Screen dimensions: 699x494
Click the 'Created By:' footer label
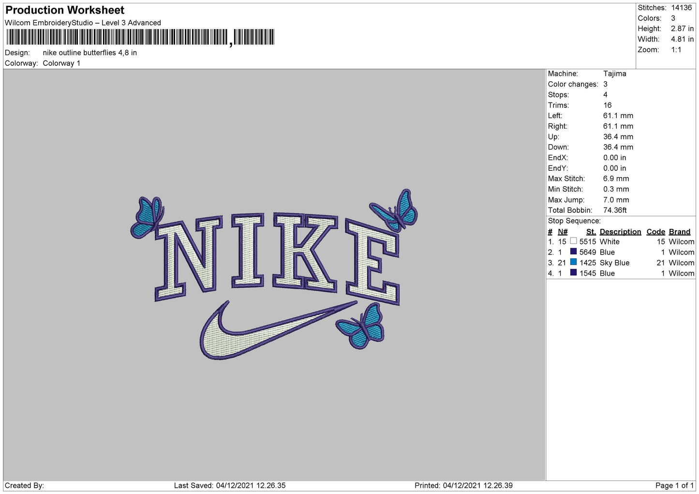[x=24, y=485]
